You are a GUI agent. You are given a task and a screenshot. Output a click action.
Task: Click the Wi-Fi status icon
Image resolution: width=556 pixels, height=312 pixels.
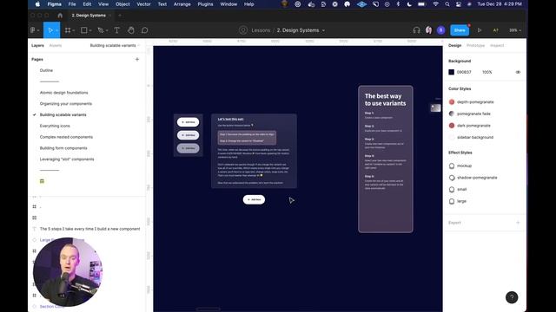click(435, 4)
